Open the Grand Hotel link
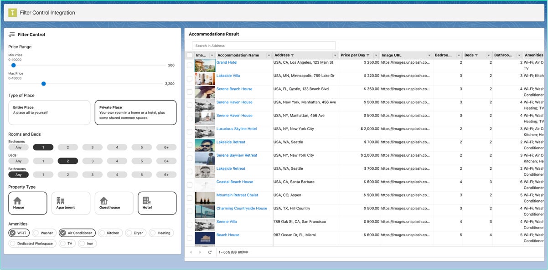 click(227, 62)
